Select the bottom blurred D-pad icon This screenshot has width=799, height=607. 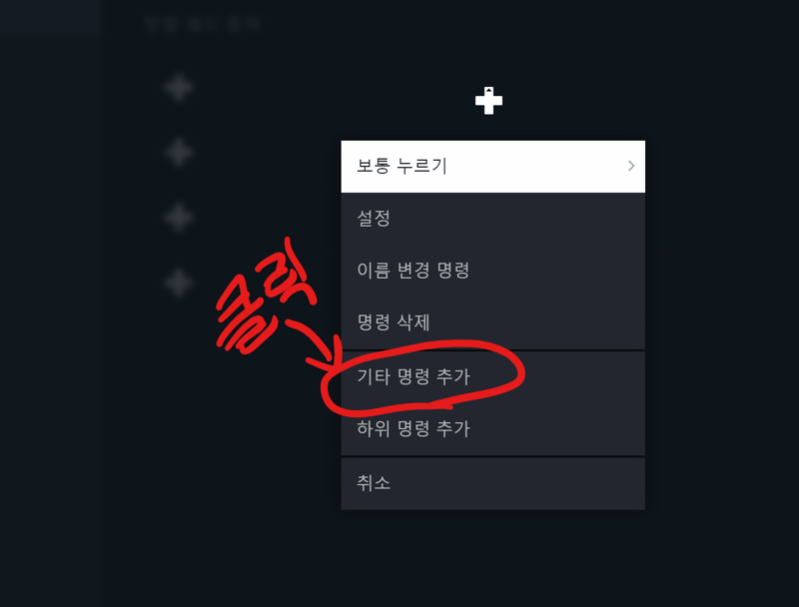pos(179,284)
